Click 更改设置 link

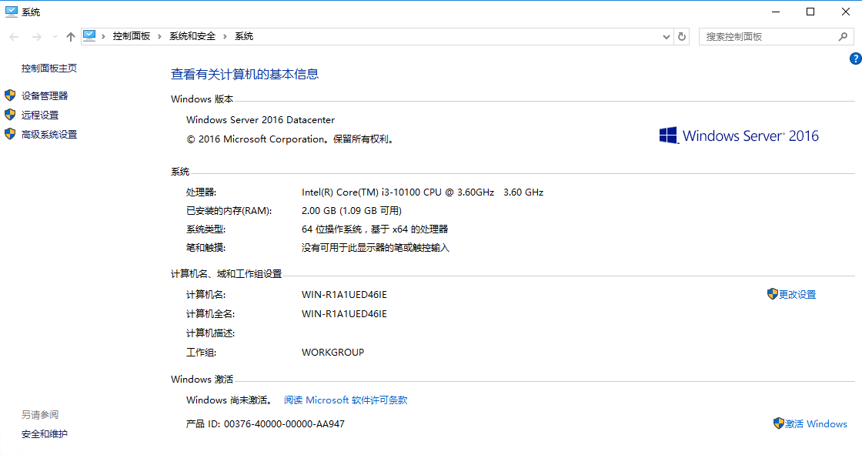(797, 294)
